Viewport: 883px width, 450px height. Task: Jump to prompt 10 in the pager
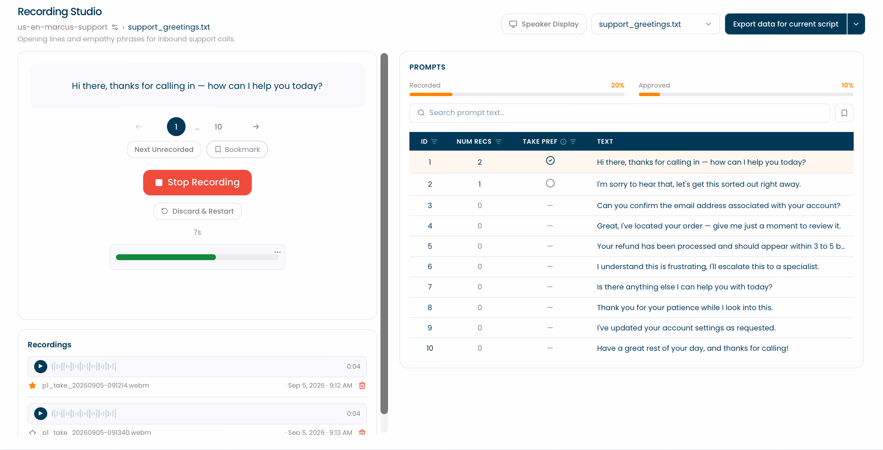click(218, 127)
